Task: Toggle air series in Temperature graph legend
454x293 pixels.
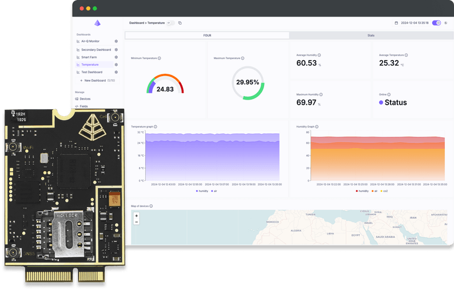Action: [x=214, y=191]
